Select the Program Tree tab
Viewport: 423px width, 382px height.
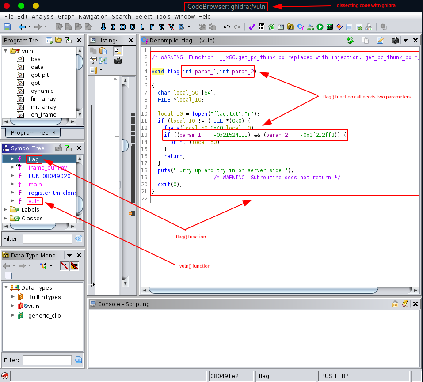(30, 132)
